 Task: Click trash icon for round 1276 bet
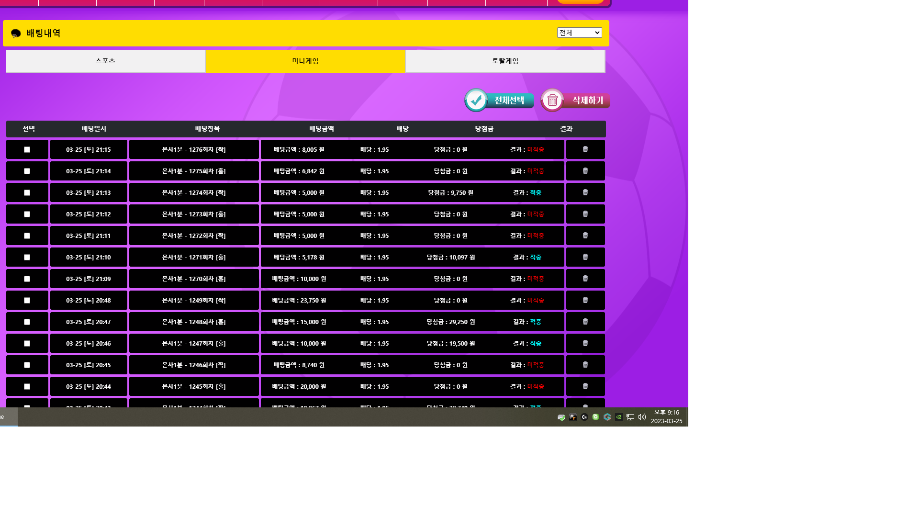tap(585, 149)
